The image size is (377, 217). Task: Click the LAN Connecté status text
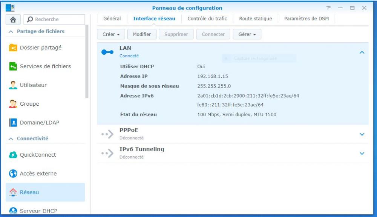pyautogui.click(x=129, y=56)
